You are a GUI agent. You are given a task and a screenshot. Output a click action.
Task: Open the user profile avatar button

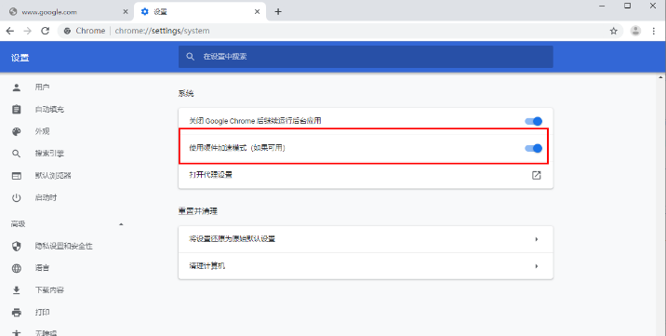[x=635, y=31]
